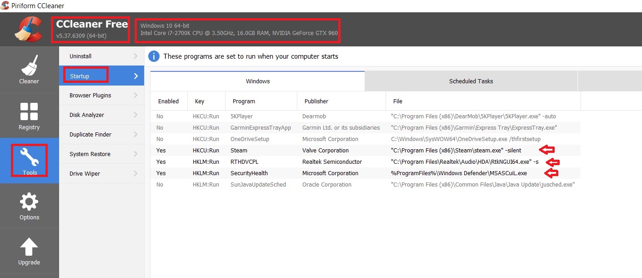The height and width of the screenshot is (278, 642).
Task: Open the Registry grid icon section
Action: pos(29,112)
